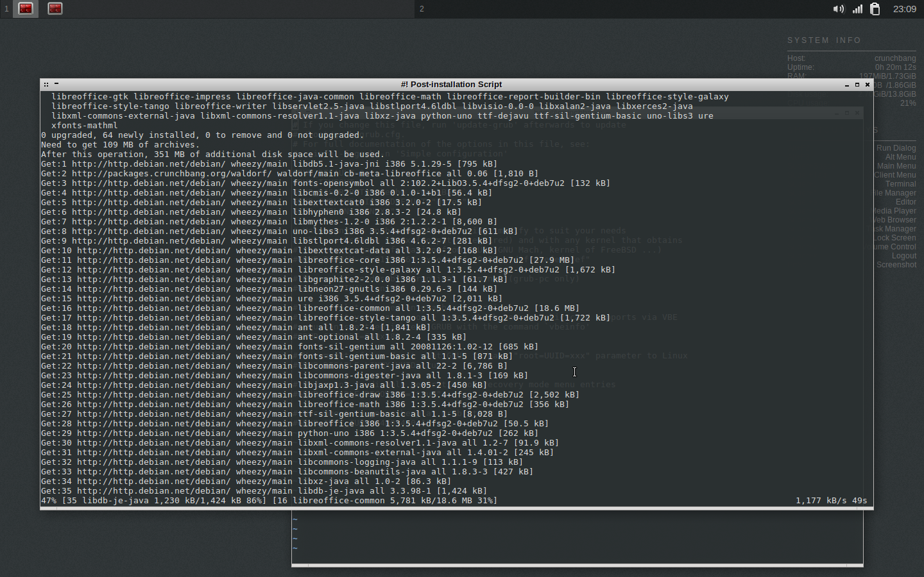Image resolution: width=924 pixels, height=577 pixels.
Task: Click 'xfonts-mathml' in the package list
Action: point(85,126)
